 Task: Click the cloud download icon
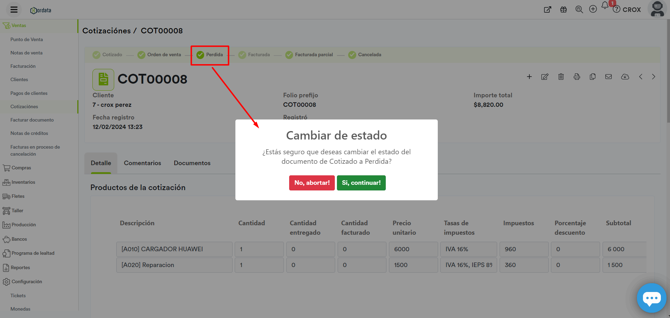(x=625, y=77)
